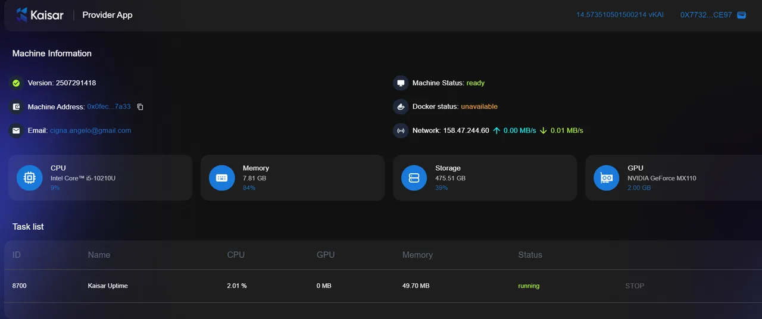The height and width of the screenshot is (319, 762).
Task: Click the 49.70 MB memory value
Action: 416,286
